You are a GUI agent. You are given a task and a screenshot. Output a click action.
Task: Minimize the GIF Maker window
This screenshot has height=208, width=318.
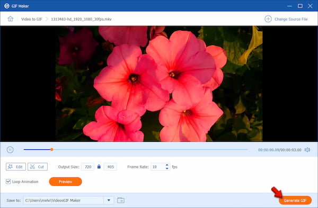tap(289, 6)
